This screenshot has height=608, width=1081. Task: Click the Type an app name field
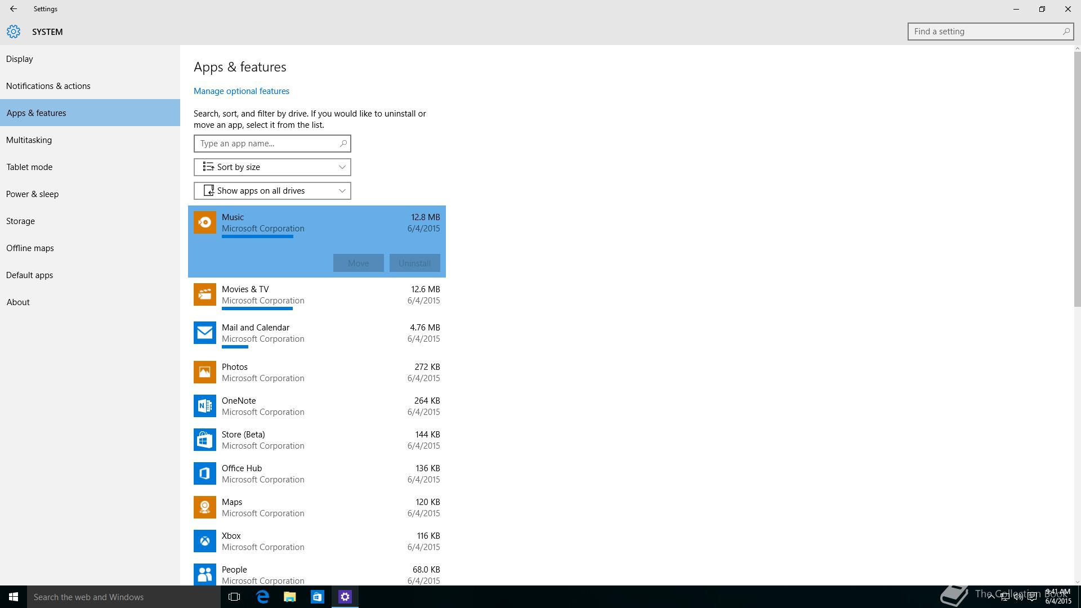pyautogui.click(x=273, y=144)
